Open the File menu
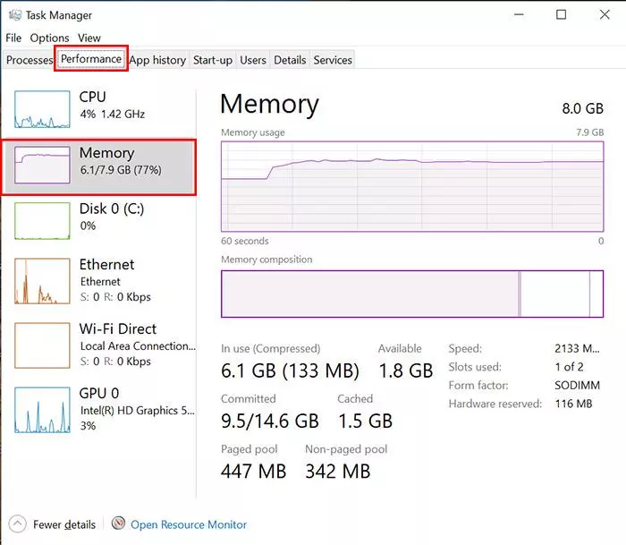Viewport: 626px width, 545px height. point(13,38)
